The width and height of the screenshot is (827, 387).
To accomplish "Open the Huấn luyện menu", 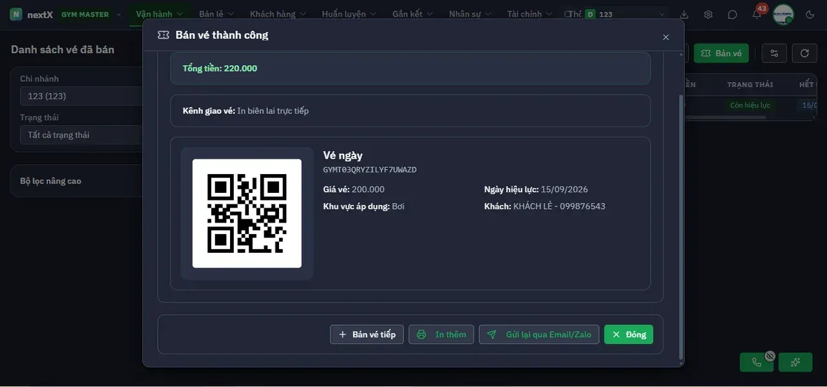I will click(x=349, y=14).
